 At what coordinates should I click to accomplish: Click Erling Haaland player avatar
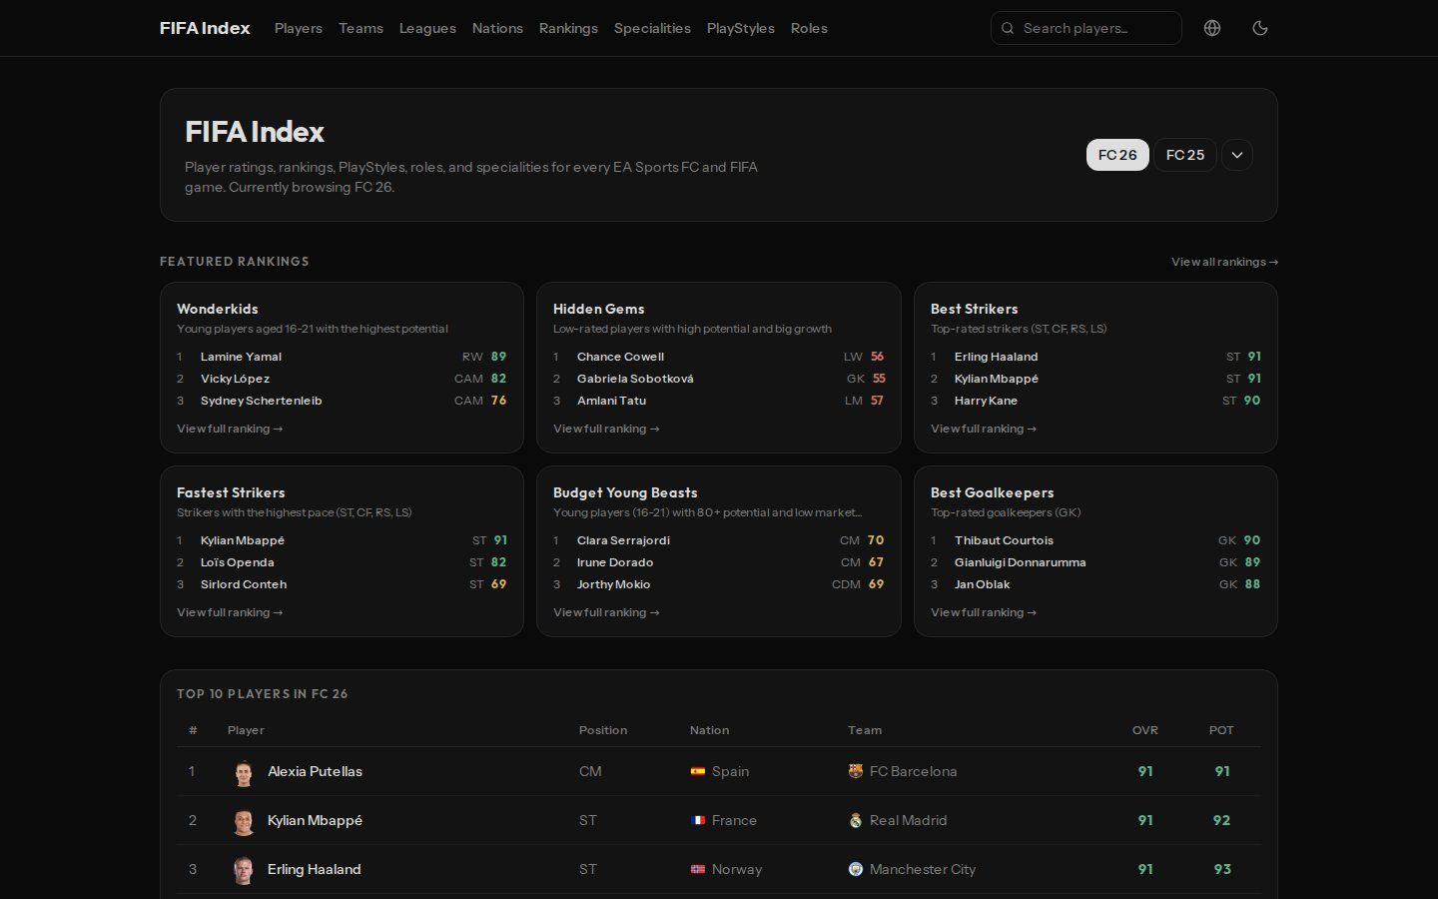[x=244, y=870]
